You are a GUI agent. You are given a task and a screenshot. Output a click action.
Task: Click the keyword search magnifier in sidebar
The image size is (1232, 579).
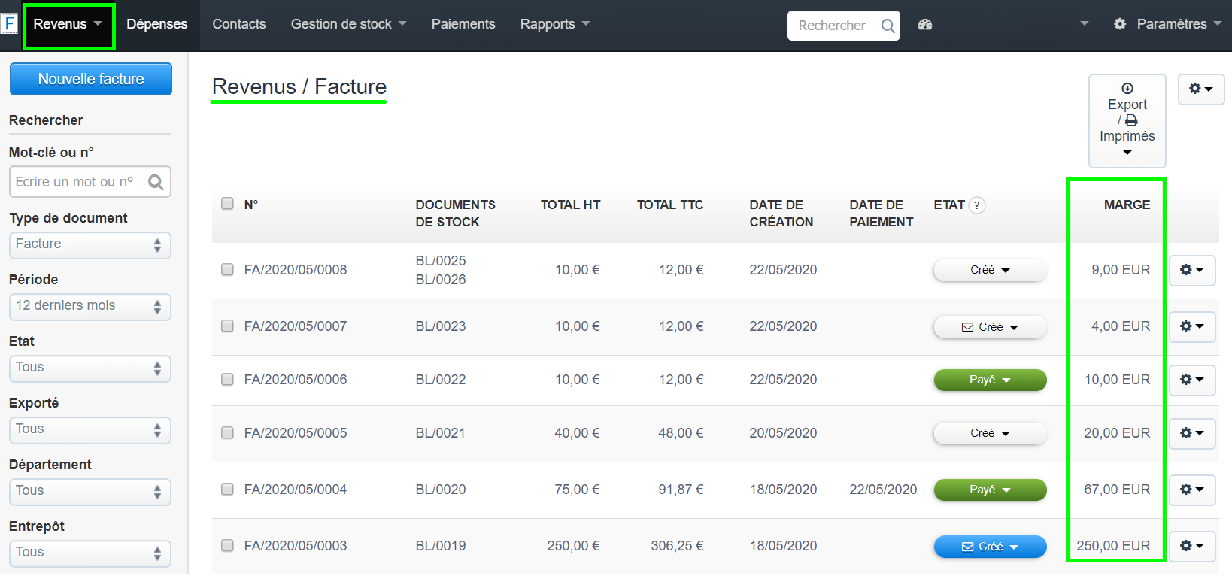click(156, 182)
